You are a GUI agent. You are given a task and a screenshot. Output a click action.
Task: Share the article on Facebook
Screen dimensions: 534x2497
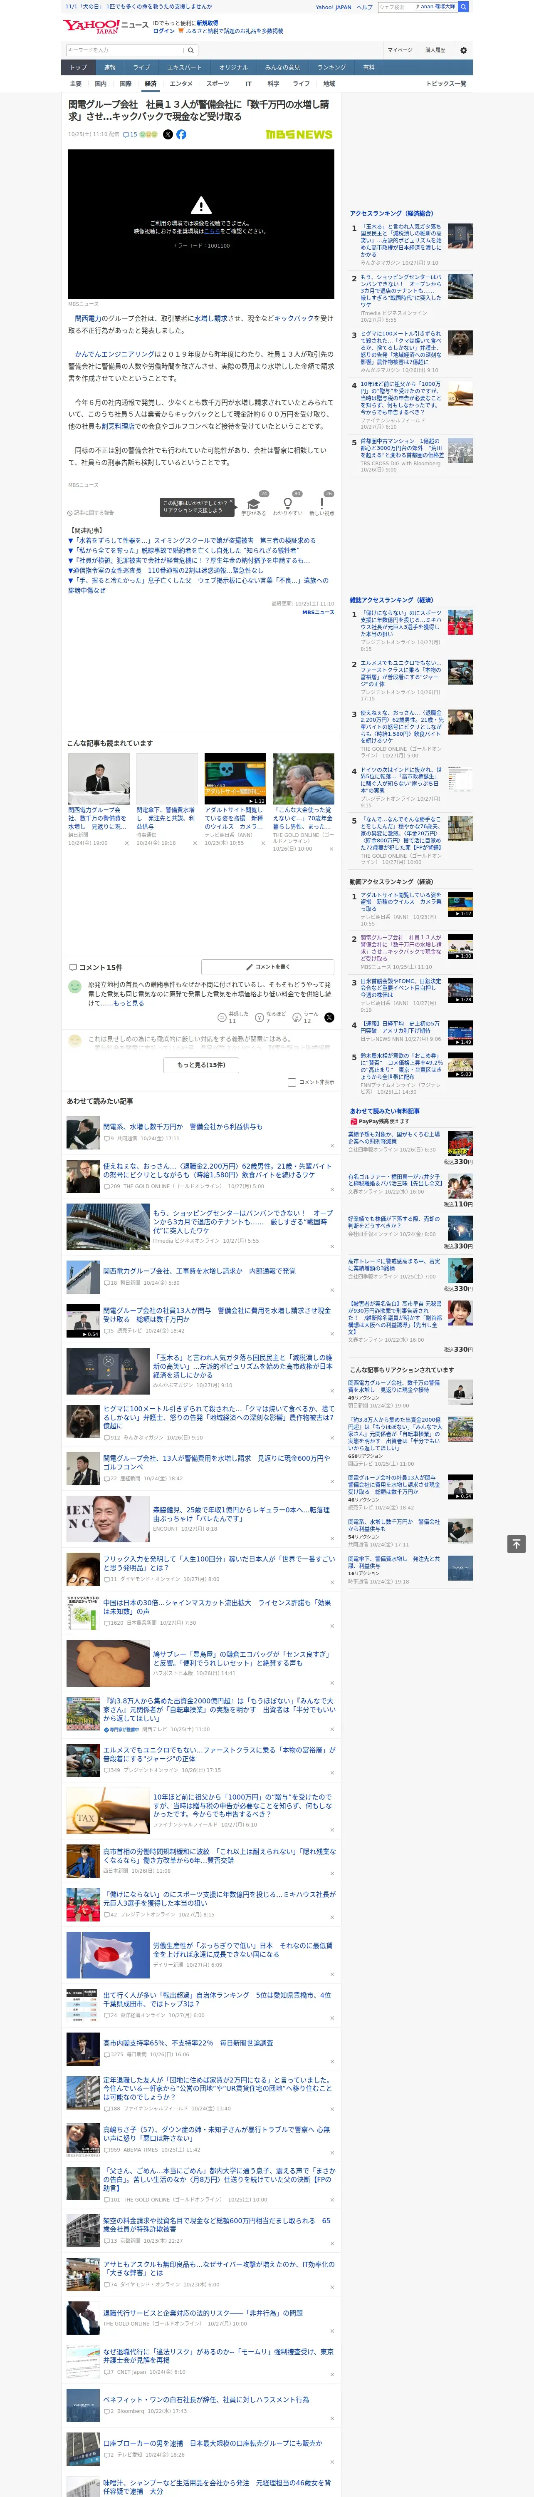[x=181, y=135]
